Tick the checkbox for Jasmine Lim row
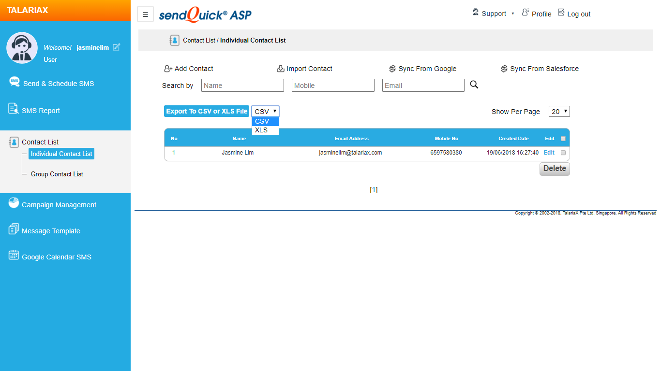The width and height of the screenshot is (661, 371). coord(563,153)
